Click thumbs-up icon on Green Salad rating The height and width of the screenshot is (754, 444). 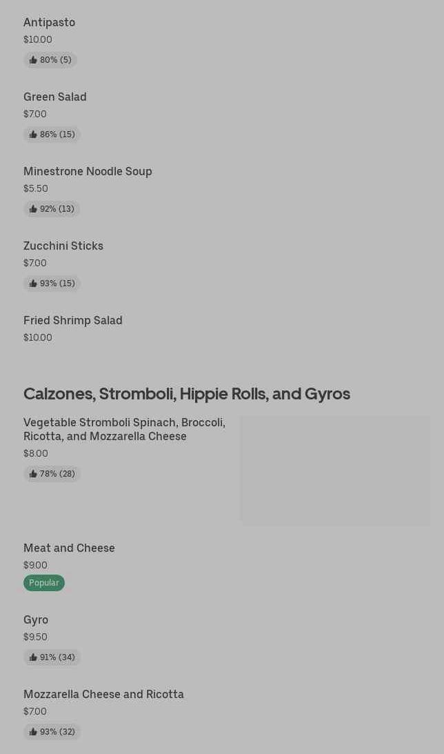click(x=33, y=135)
